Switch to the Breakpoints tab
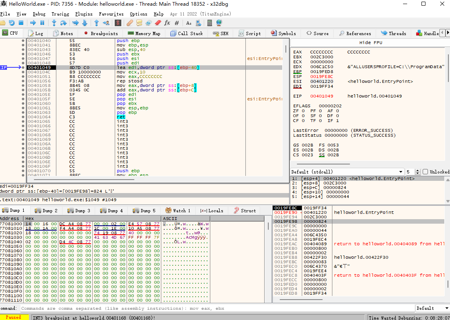 [x=101, y=33]
